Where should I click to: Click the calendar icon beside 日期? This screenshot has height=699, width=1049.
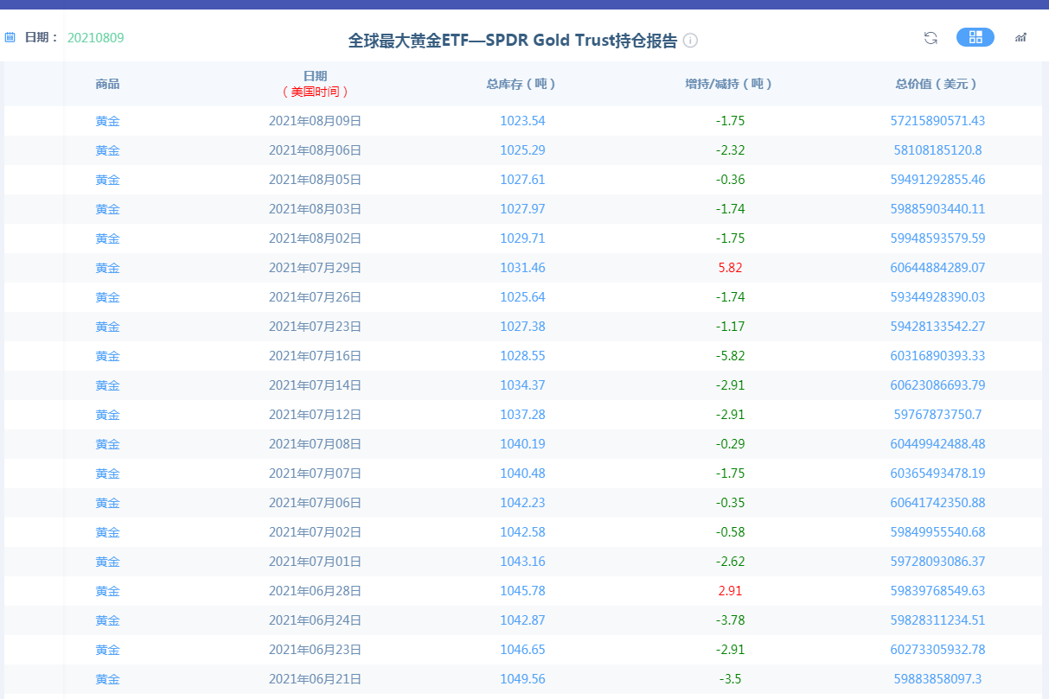tap(10, 37)
